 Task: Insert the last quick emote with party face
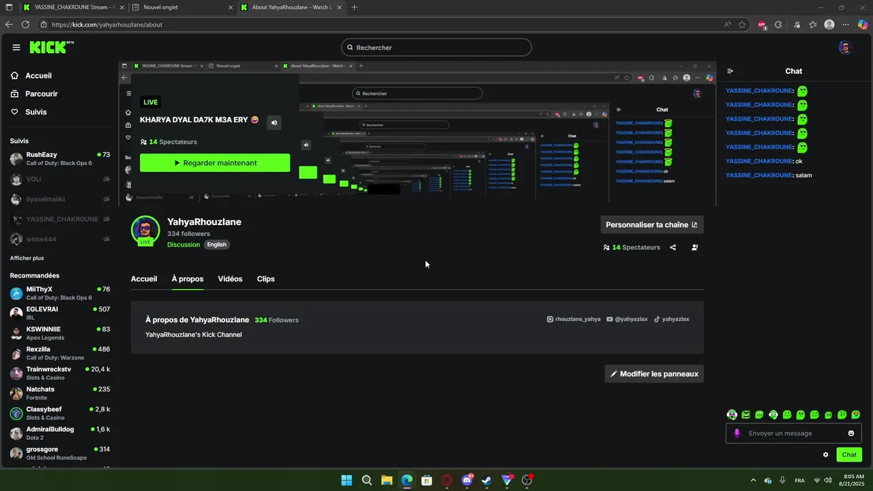(x=856, y=415)
